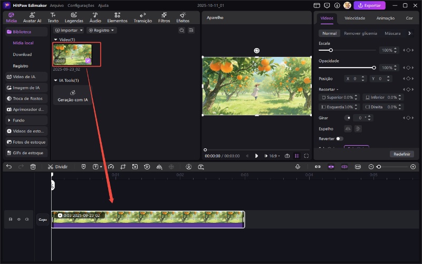422x264 pixels.
Task: Adjust the Opacidade slider handle
Action: tap(374, 68)
